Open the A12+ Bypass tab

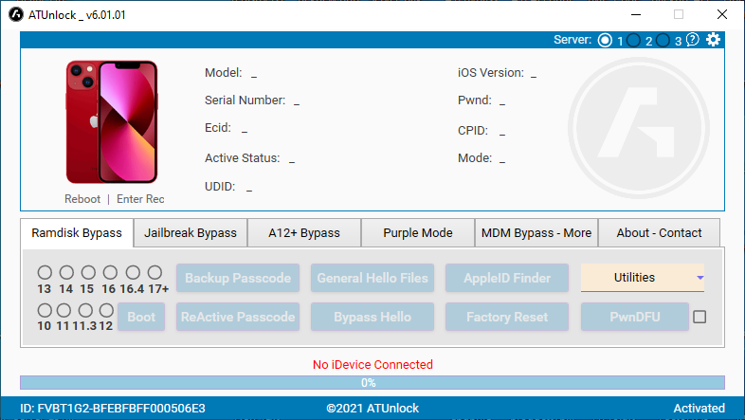(303, 232)
